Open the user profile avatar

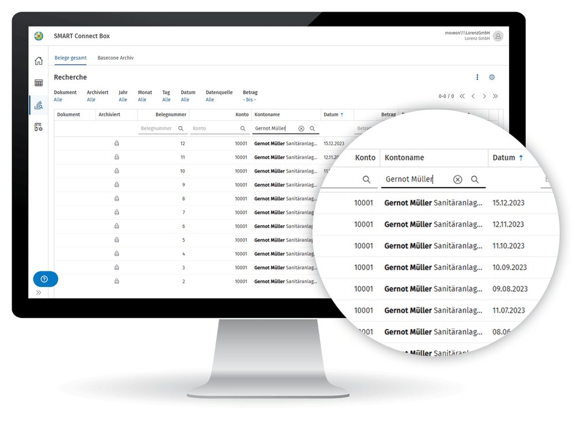498,36
